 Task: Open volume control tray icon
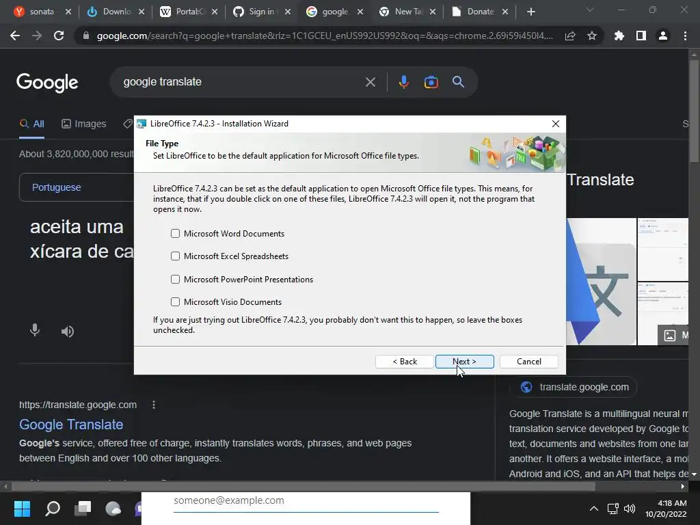pos(630,509)
